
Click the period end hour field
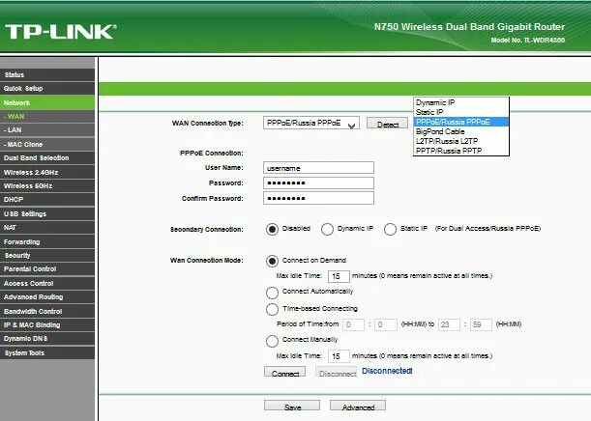[x=449, y=324]
